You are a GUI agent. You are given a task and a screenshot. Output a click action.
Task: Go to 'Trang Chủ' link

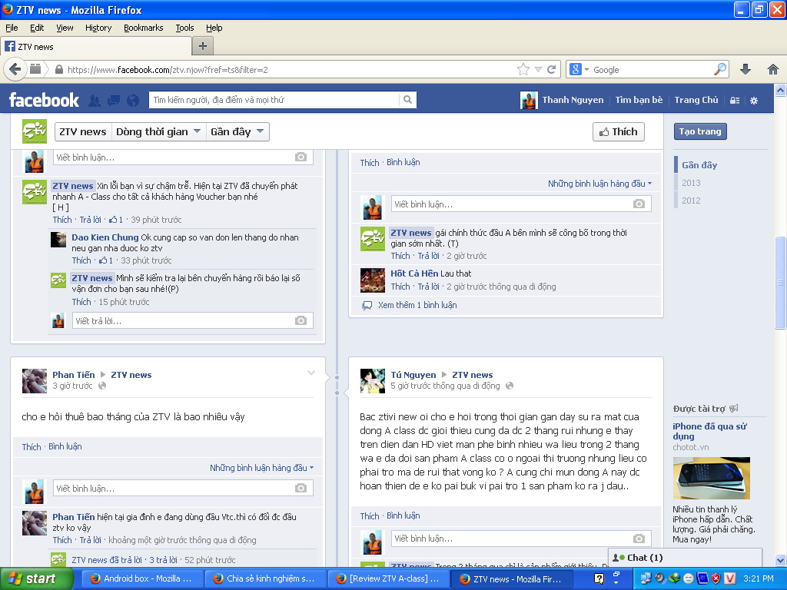(x=696, y=100)
